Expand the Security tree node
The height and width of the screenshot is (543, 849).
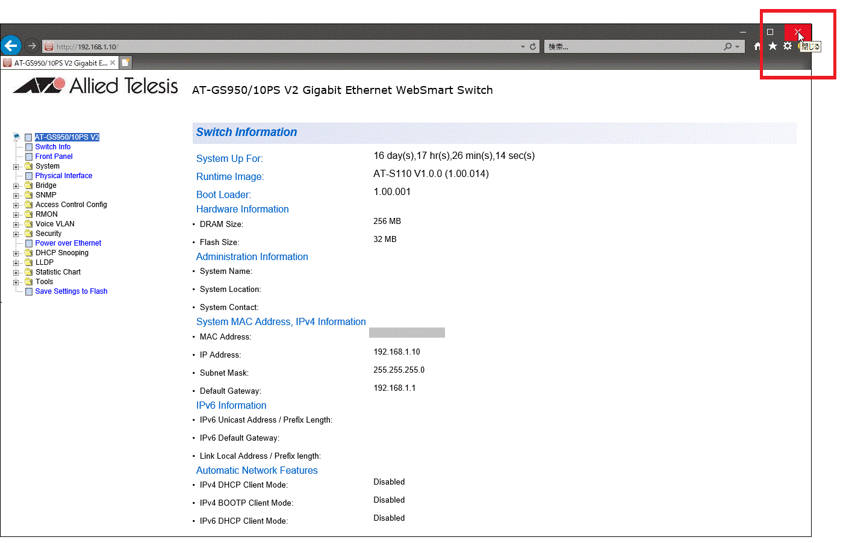pyautogui.click(x=16, y=234)
